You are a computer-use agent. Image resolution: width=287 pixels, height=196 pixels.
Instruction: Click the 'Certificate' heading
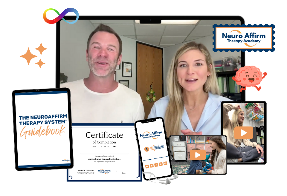(x=104, y=135)
